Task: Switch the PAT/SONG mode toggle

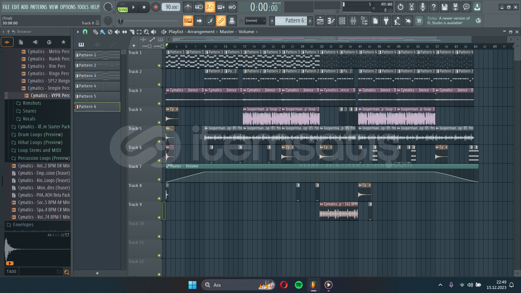Action: [x=123, y=7]
